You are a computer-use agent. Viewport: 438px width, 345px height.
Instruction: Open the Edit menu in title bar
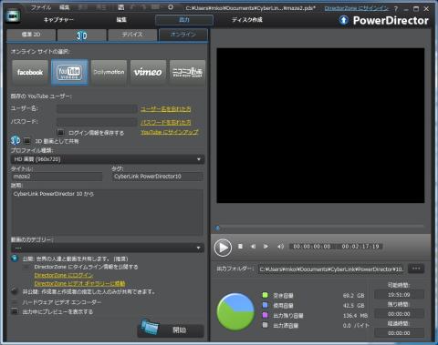click(65, 7)
